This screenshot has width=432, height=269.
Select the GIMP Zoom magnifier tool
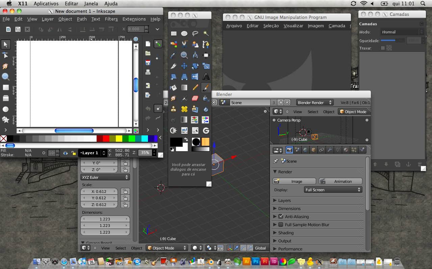coord(184,55)
